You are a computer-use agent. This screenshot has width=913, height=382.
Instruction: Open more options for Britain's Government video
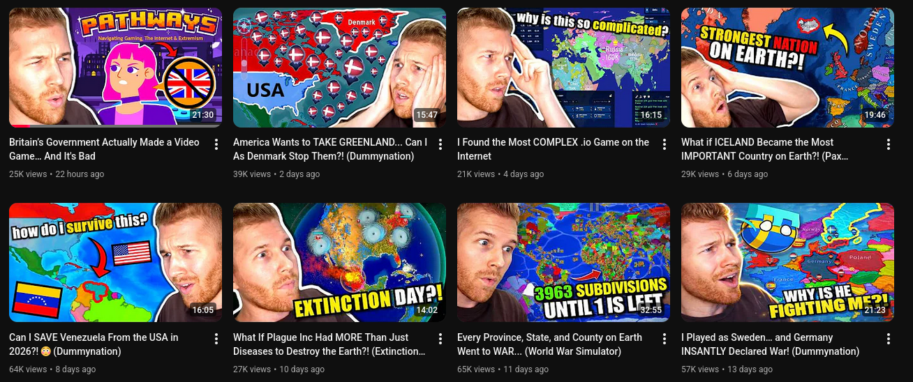click(216, 144)
